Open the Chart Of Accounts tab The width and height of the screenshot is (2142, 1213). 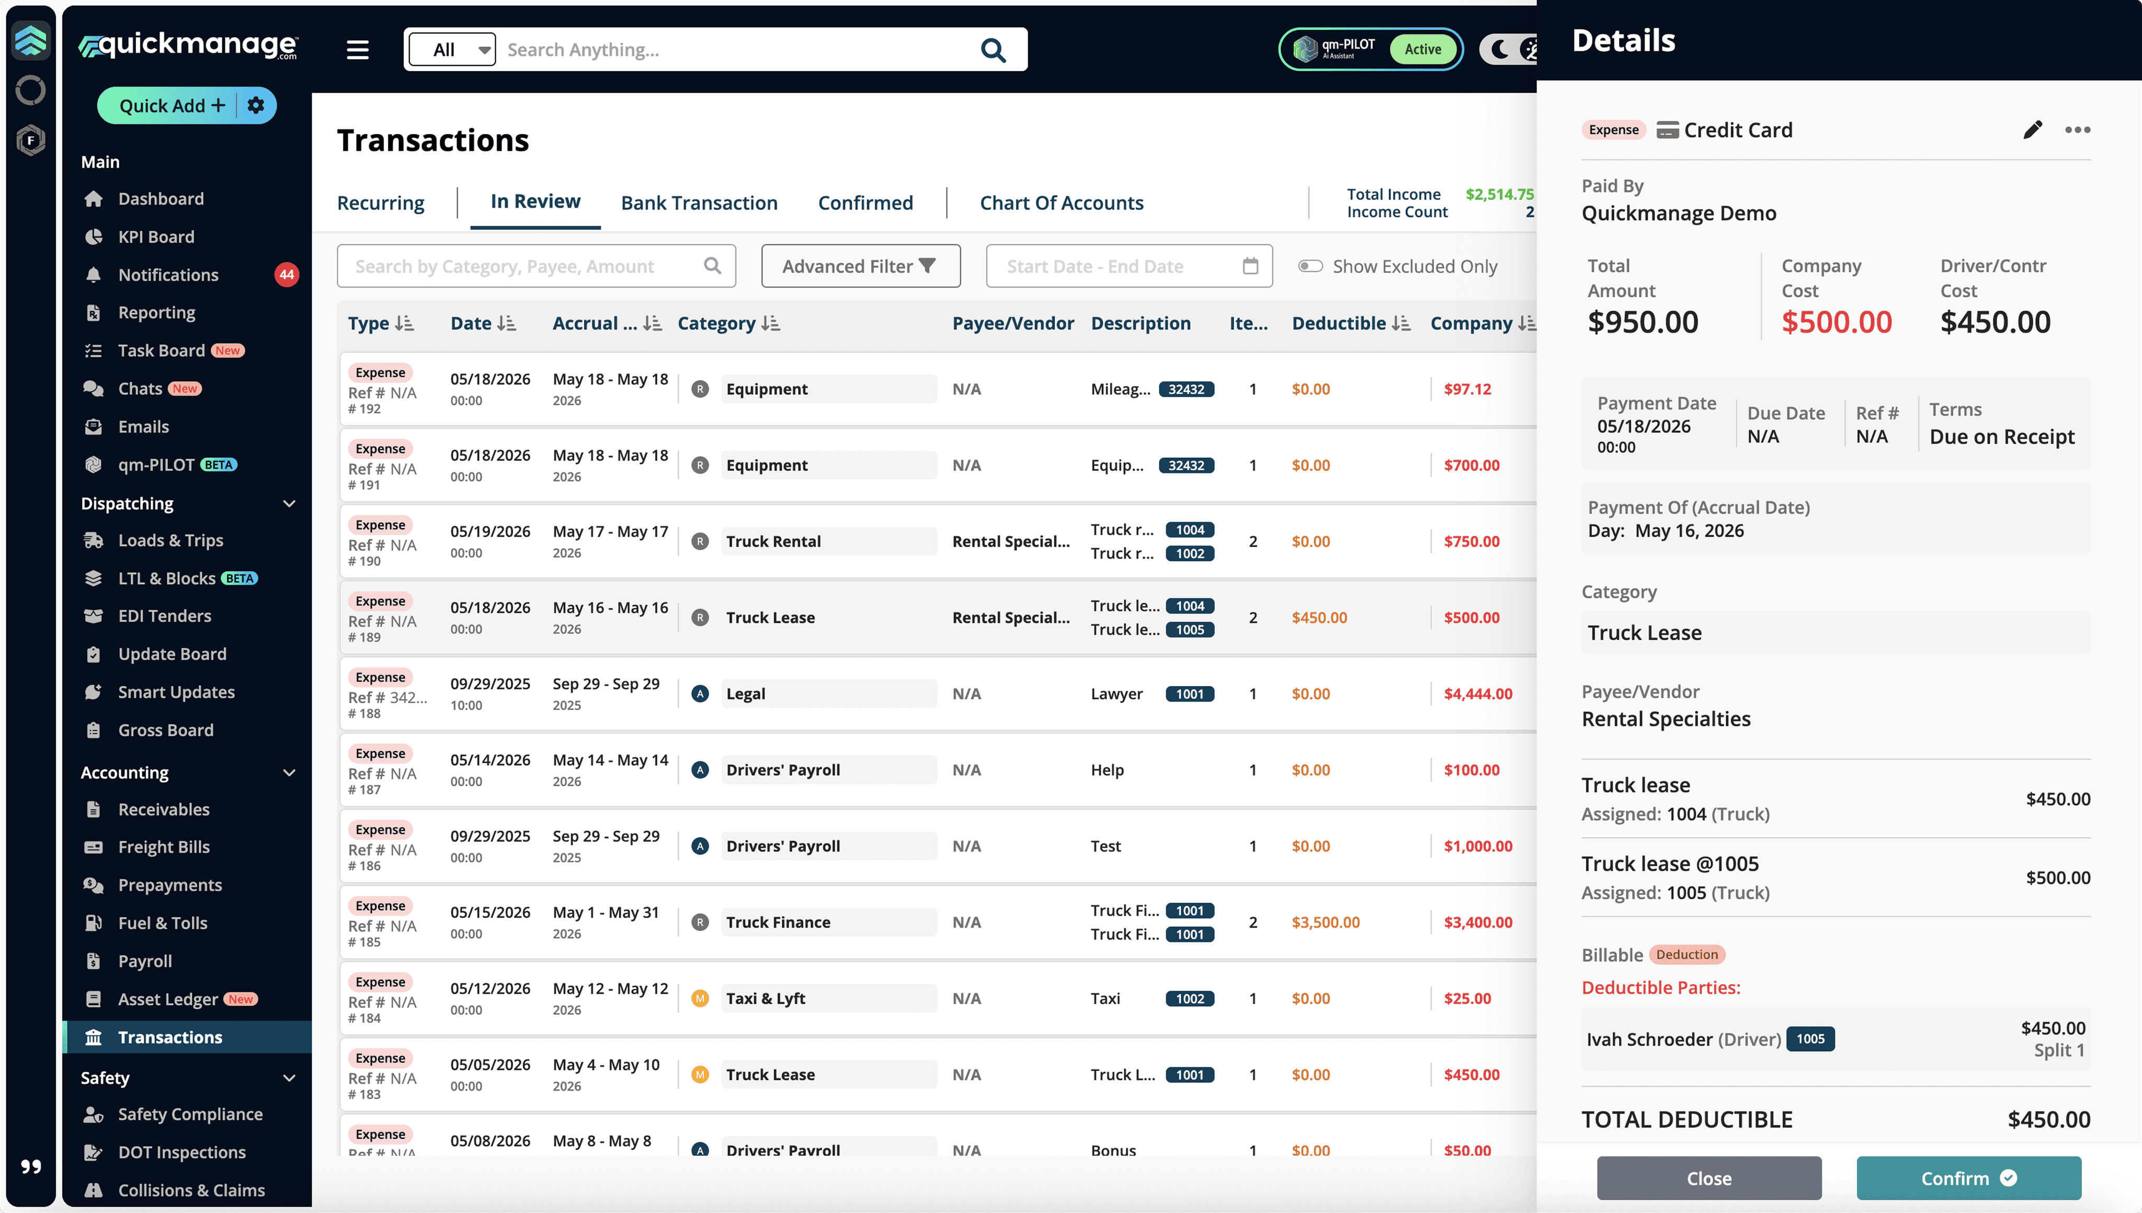pyautogui.click(x=1061, y=202)
